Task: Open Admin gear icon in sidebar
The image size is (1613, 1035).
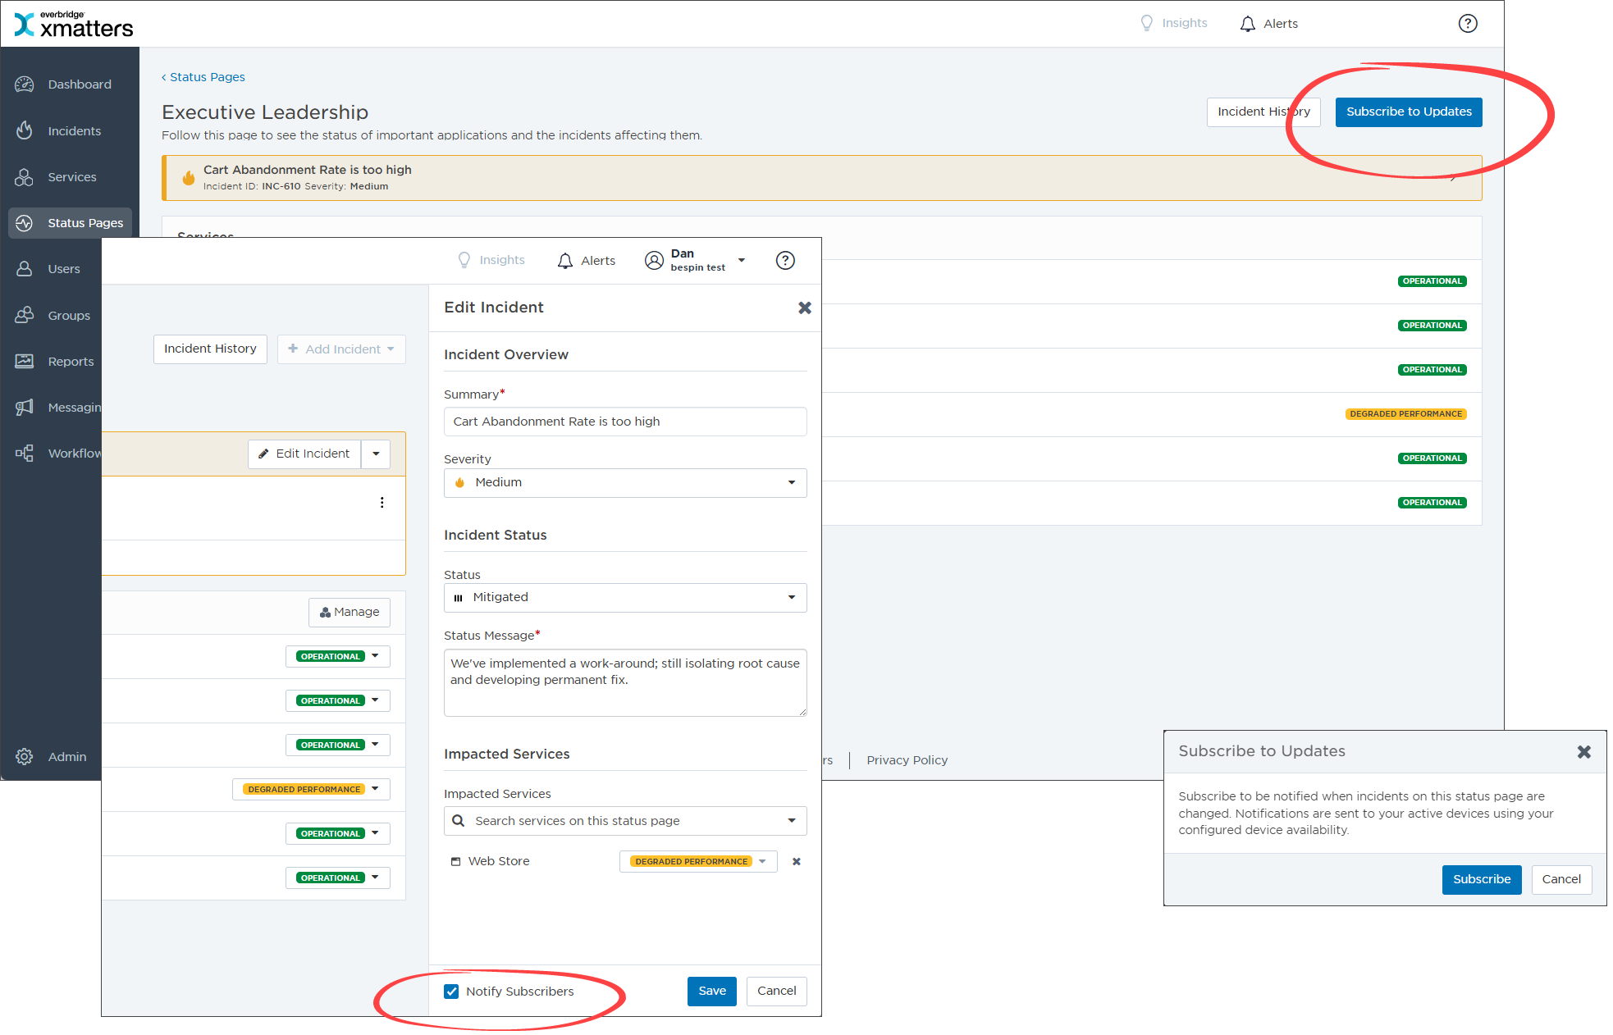Action: pyautogui.click(x=25, y=756)
